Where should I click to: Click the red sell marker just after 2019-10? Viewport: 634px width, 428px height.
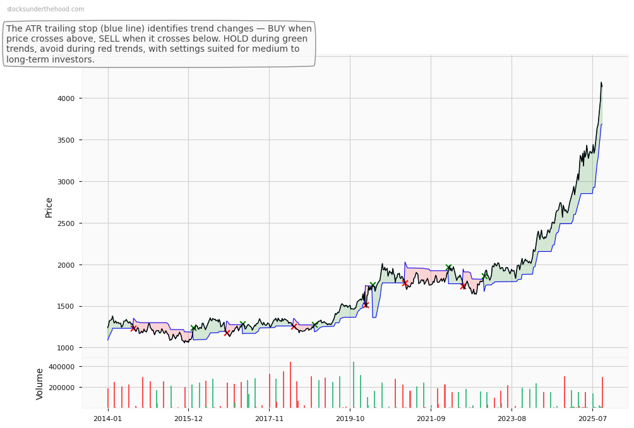(x=366, y=305)
